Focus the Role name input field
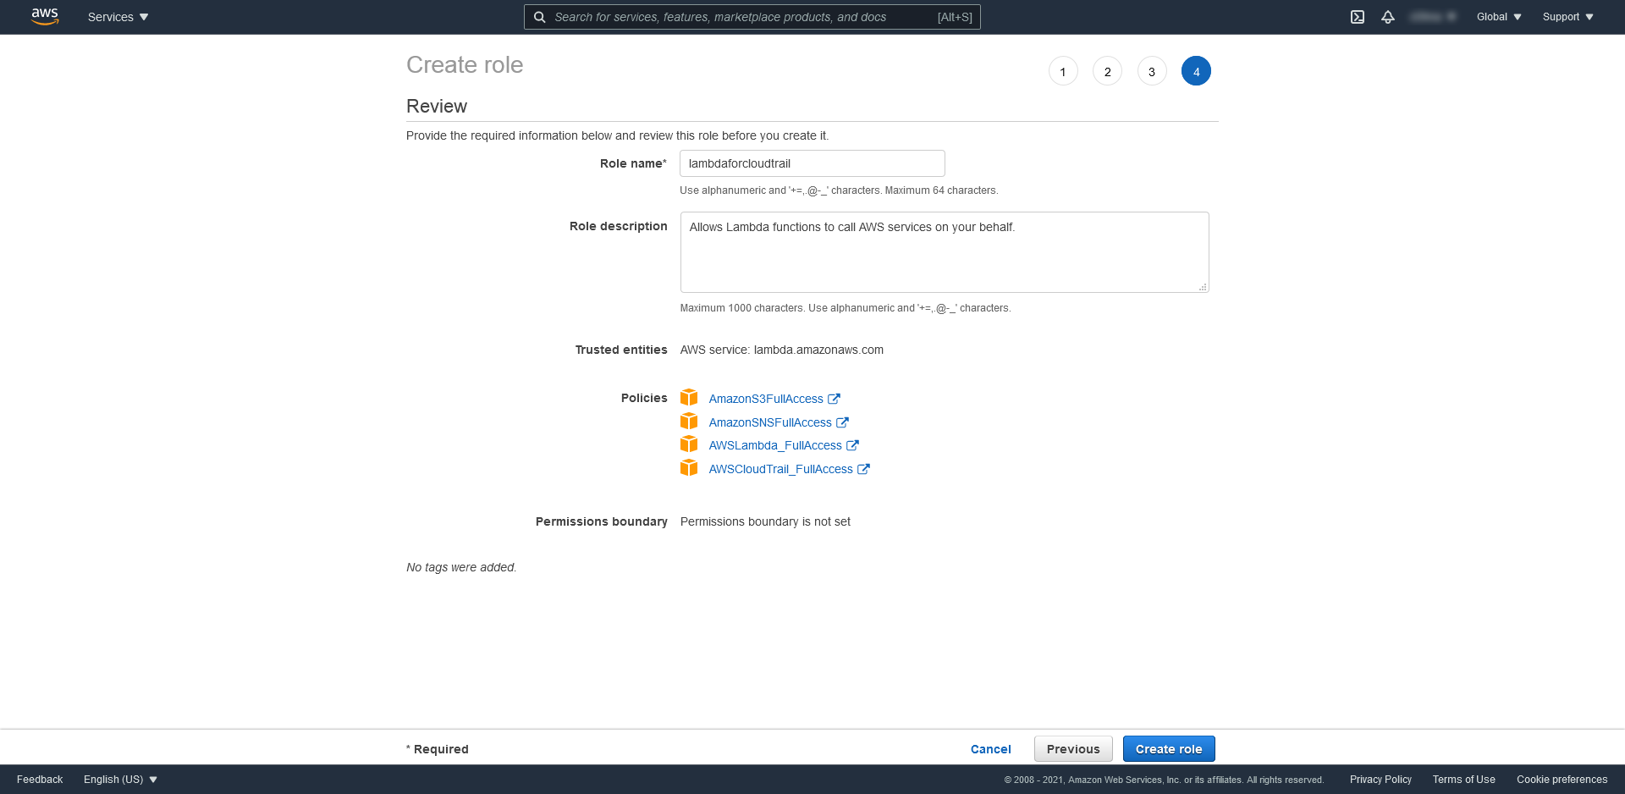This screenshot has height=794, width=1625. [x=812, y=163]
